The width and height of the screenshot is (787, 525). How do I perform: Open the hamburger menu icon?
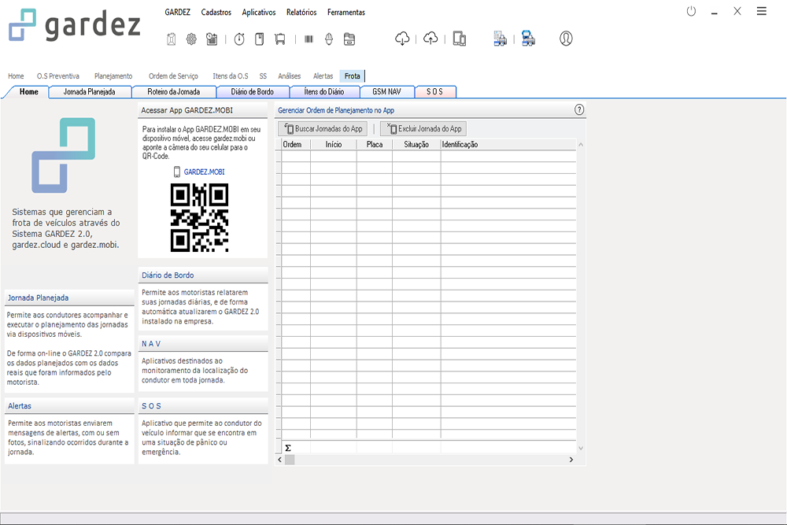pos(761,11)
